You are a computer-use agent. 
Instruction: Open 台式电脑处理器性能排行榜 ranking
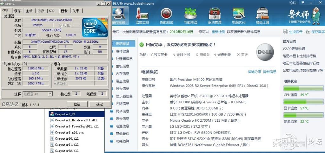(302, 70)
